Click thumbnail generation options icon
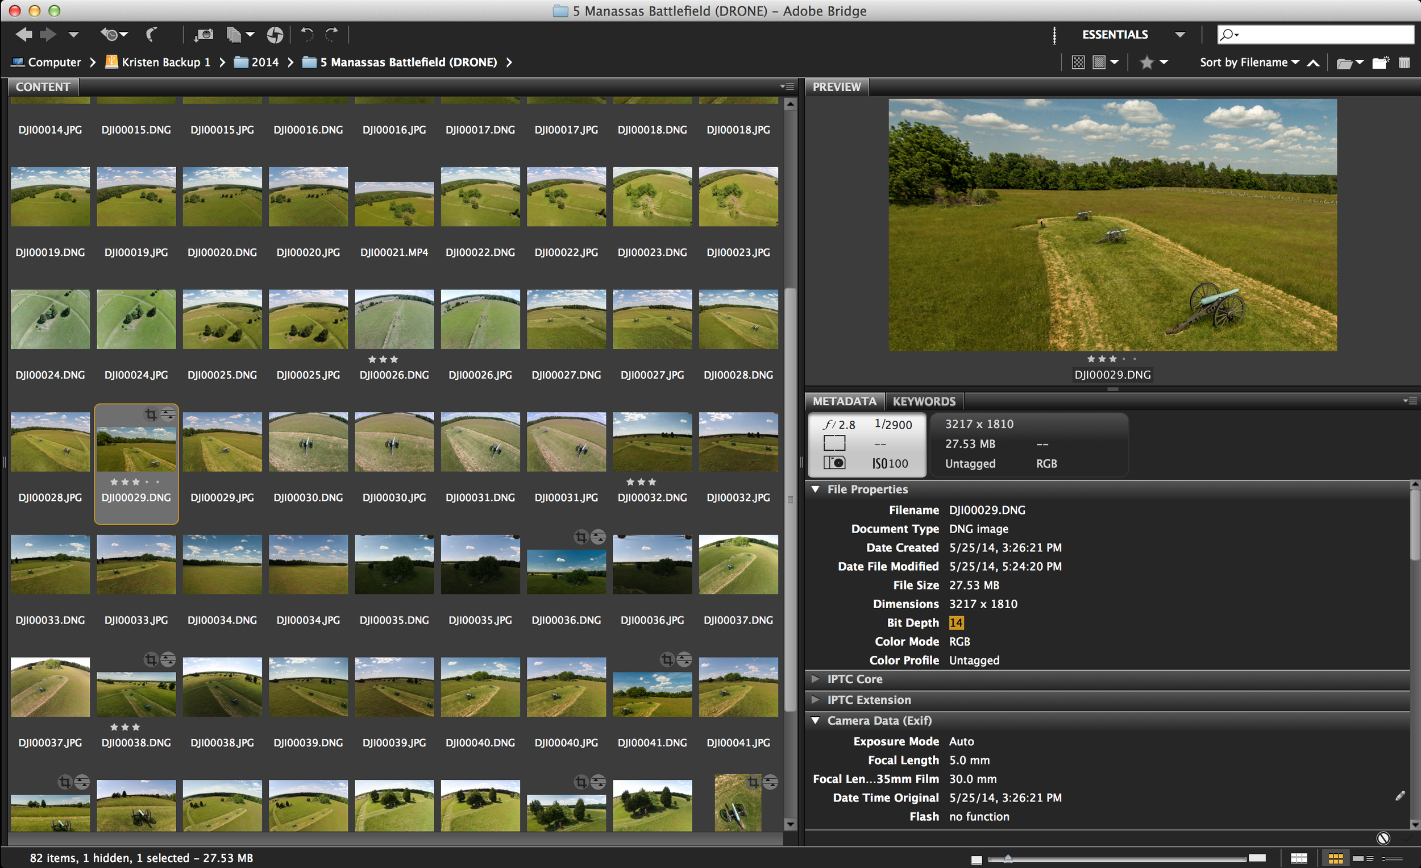The width and height of the screenshot is (1421, 868). click(1099, 63)
